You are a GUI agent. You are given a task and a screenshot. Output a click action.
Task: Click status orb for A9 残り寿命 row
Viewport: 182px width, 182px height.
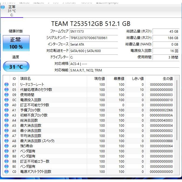tap(6, 146)
